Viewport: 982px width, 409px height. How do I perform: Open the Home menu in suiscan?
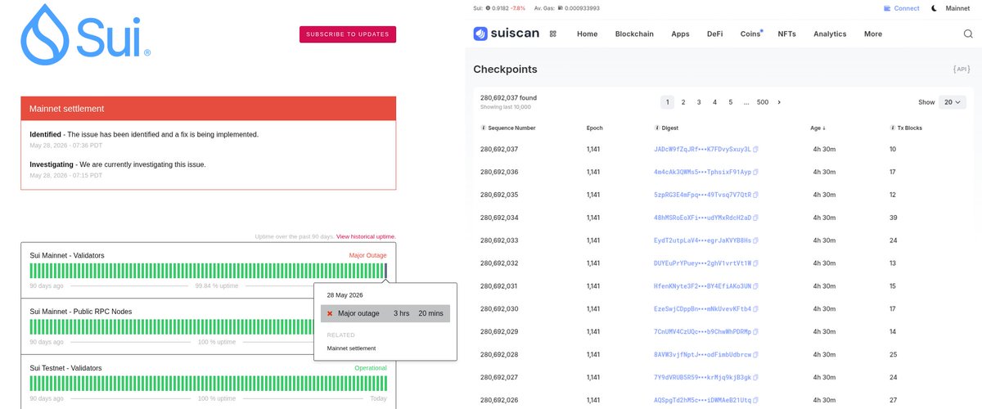[x=587, y=34]
